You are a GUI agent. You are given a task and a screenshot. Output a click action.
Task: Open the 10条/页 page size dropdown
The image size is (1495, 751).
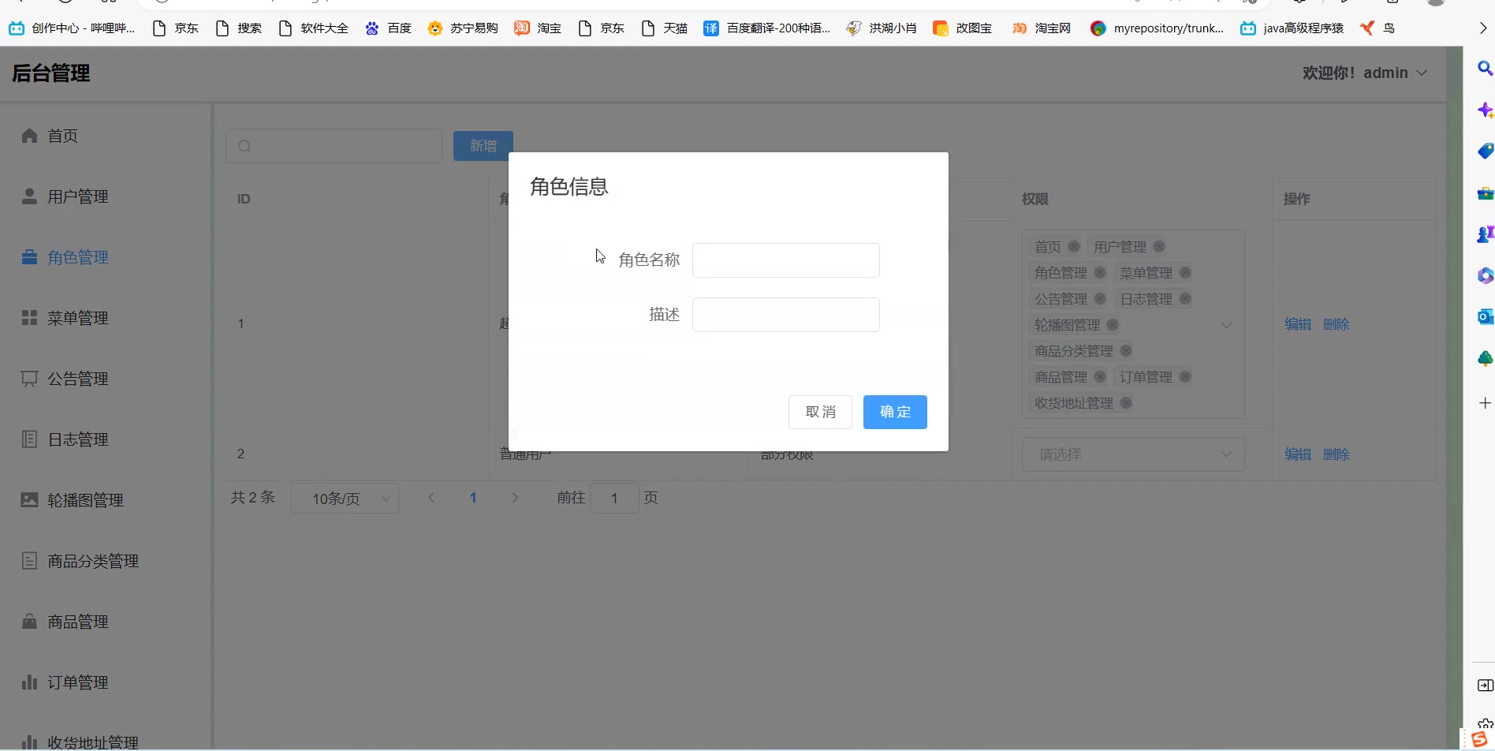pyautogui.click(x=345, y=499)
